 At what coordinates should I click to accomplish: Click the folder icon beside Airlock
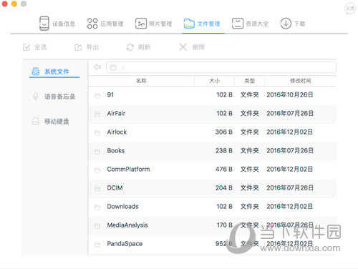click(97, 133)
